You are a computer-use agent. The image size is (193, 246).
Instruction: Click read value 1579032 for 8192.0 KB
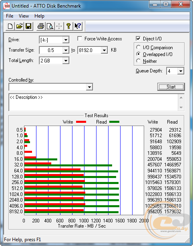point(173,212)
